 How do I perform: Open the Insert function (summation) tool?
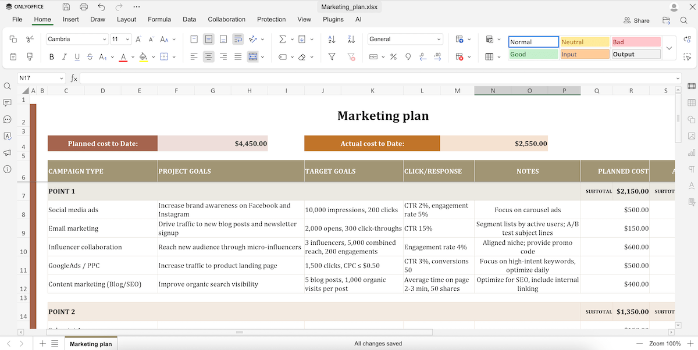click(x=281, y=39)
